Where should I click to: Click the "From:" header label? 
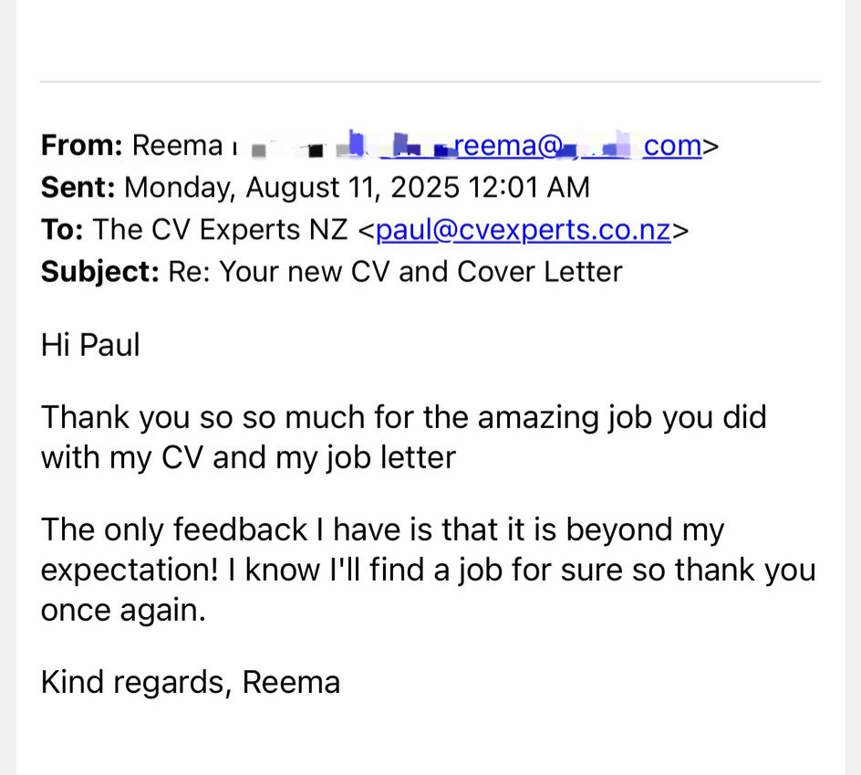pos(82,146)
